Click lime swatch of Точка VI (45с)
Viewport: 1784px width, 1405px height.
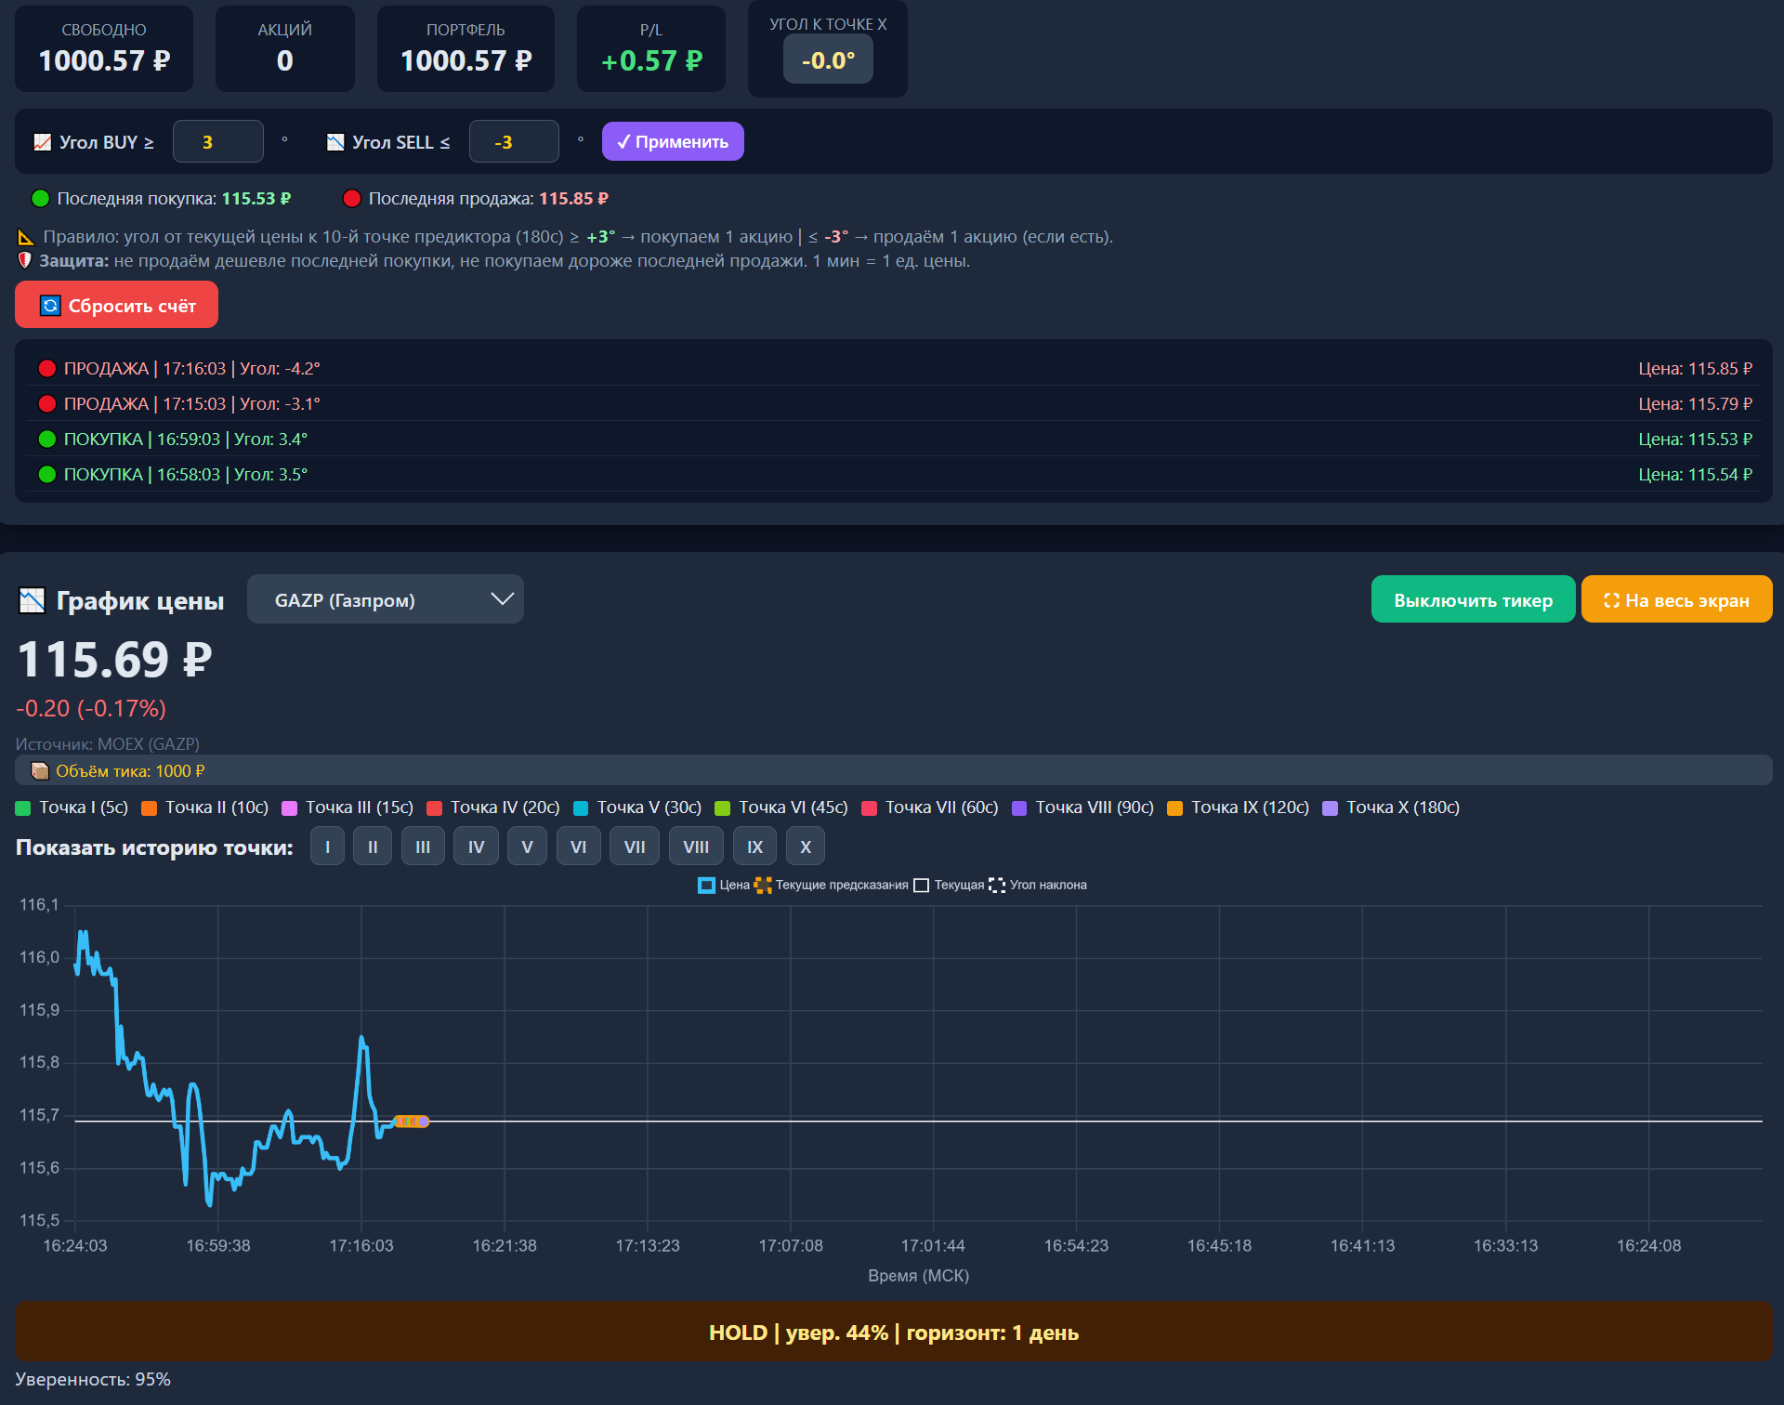tap(722, 808)
